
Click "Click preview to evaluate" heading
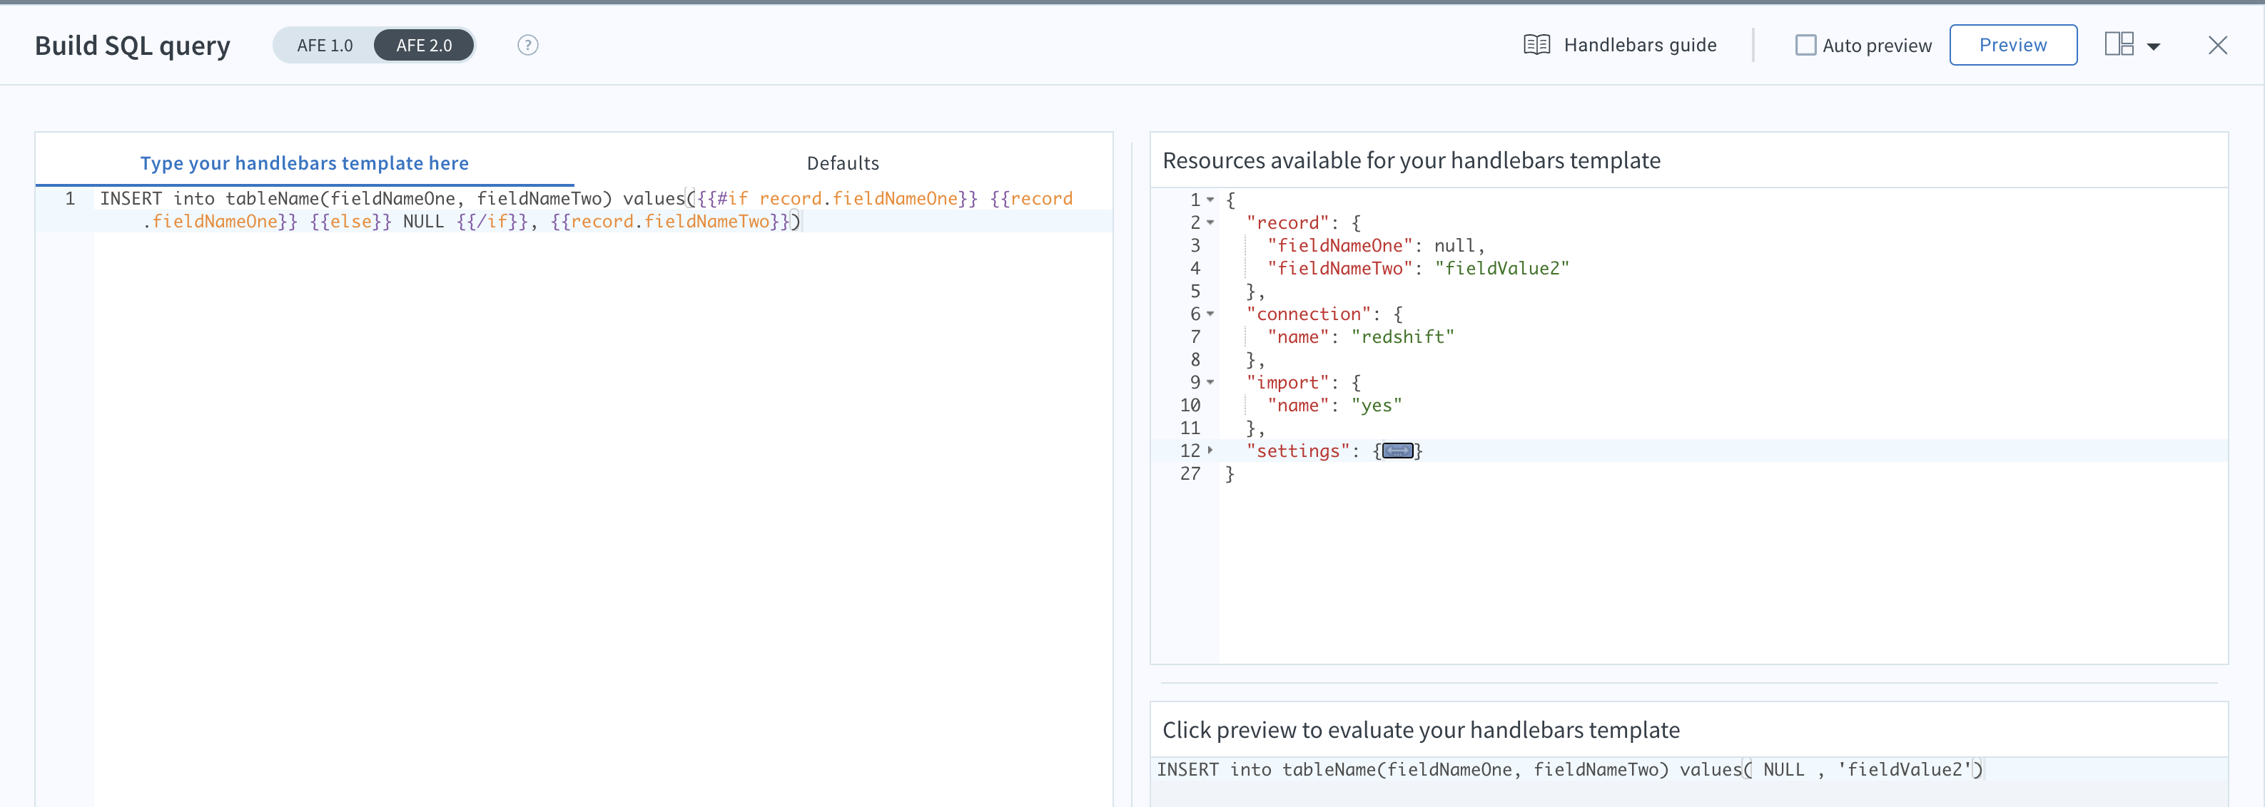pyautogui.click(x=1421, y=731)
